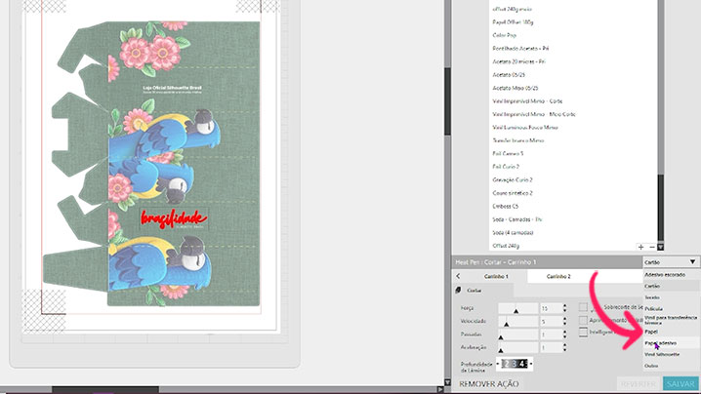This screenshot has height=394, width=701.
Task: Adjust the Força slider handle
Action: [515, 311]
